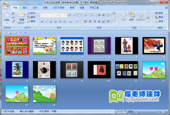This screenshot has height=115, width=170.
Task: Switch to Normal view from status bar
Action: [x=117, y=112]
